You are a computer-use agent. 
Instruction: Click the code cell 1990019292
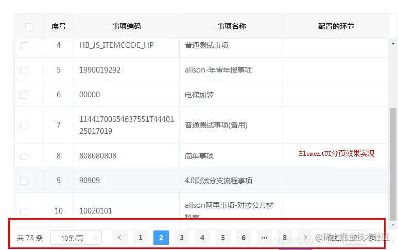tap(100, 70)
